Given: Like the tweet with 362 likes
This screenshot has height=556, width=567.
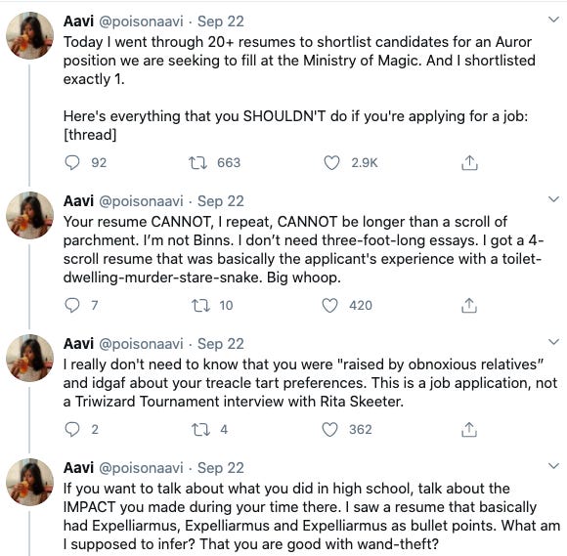Looking at the screenshot, I should pos(329,430).
